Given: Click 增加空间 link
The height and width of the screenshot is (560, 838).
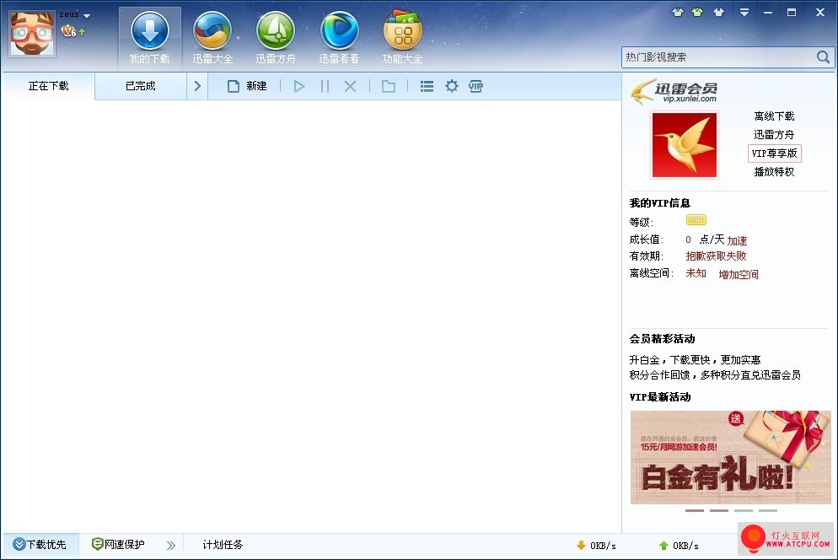Looking at the screenshot, I should tap(739, 274).
